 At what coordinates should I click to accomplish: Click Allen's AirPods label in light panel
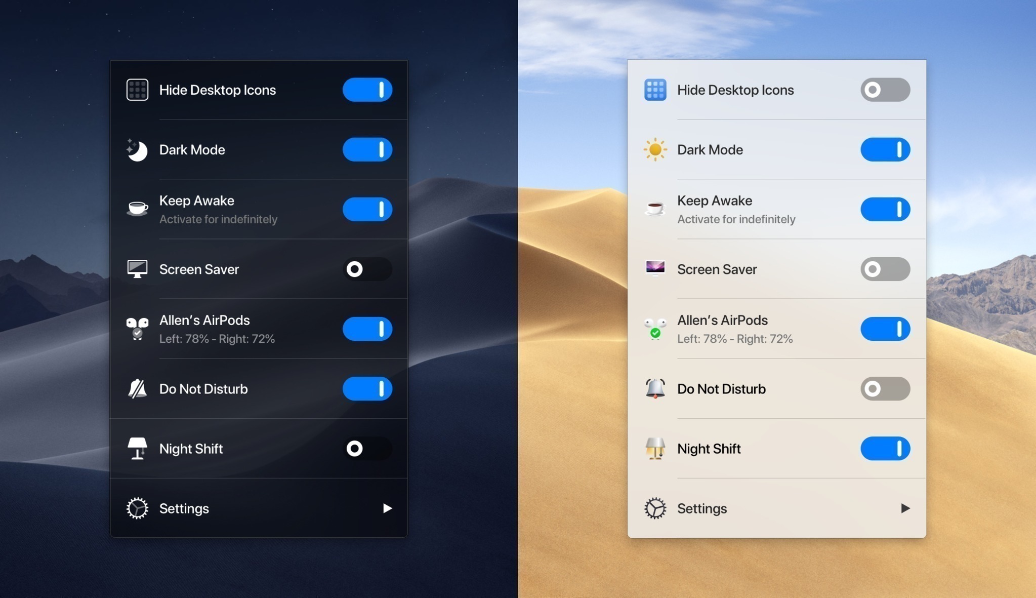[722, 320]
